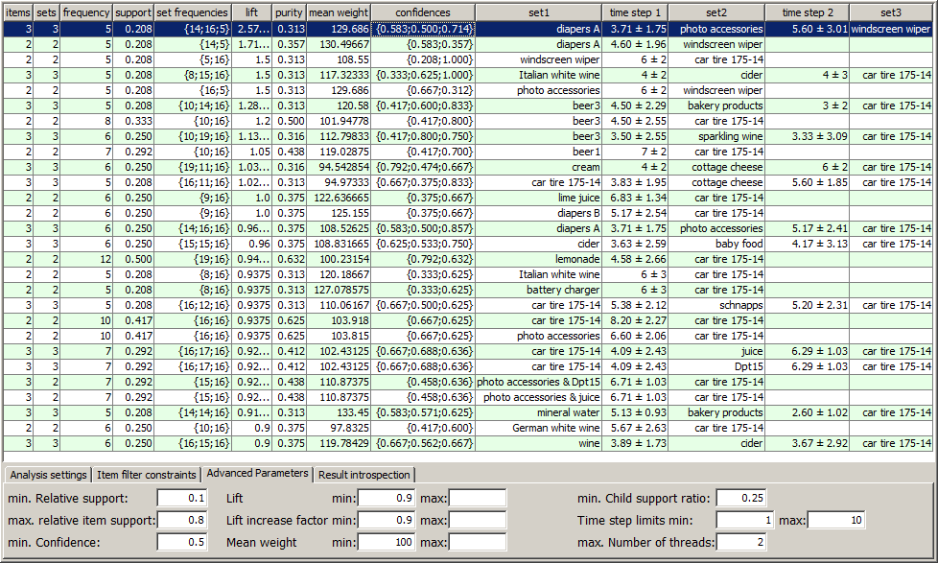
Task: Open the Result introspection tab
Action: click(x=365, y=473)
